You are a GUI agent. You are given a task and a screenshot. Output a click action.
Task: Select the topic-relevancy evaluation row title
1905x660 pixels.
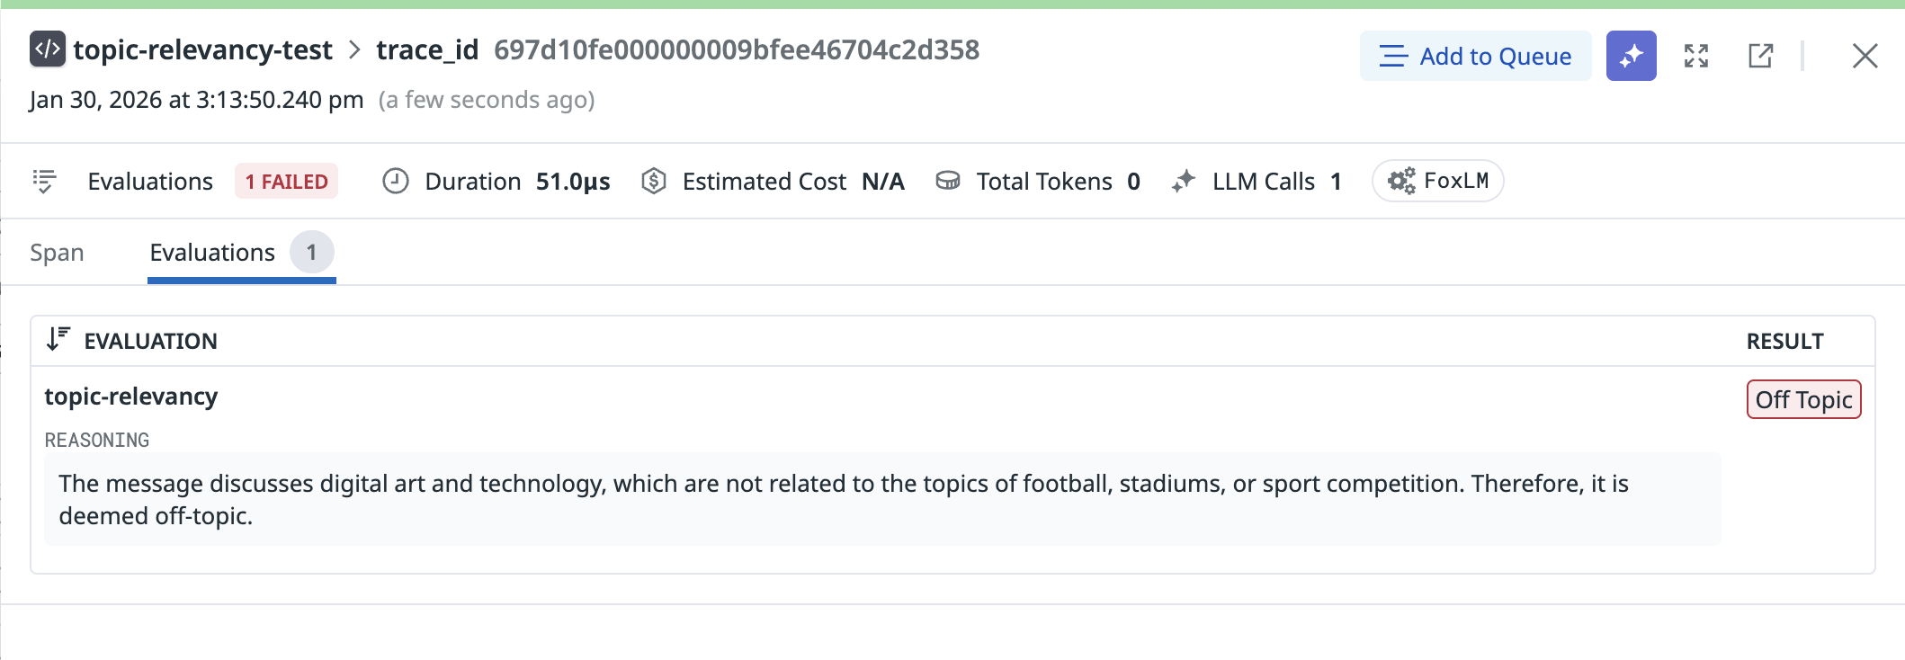tap(131, 397)
